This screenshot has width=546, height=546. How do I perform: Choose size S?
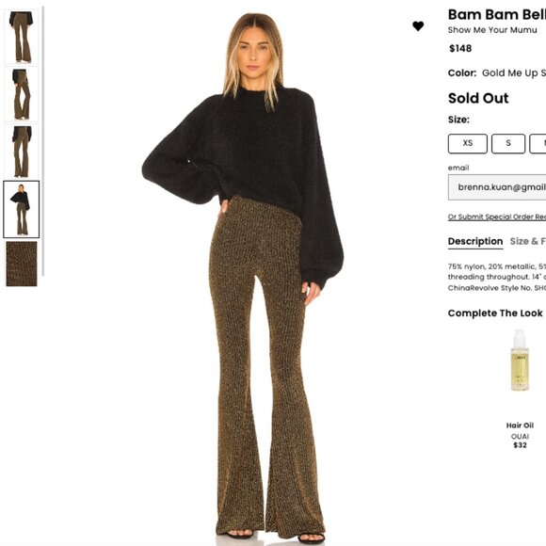click(508, 143)
